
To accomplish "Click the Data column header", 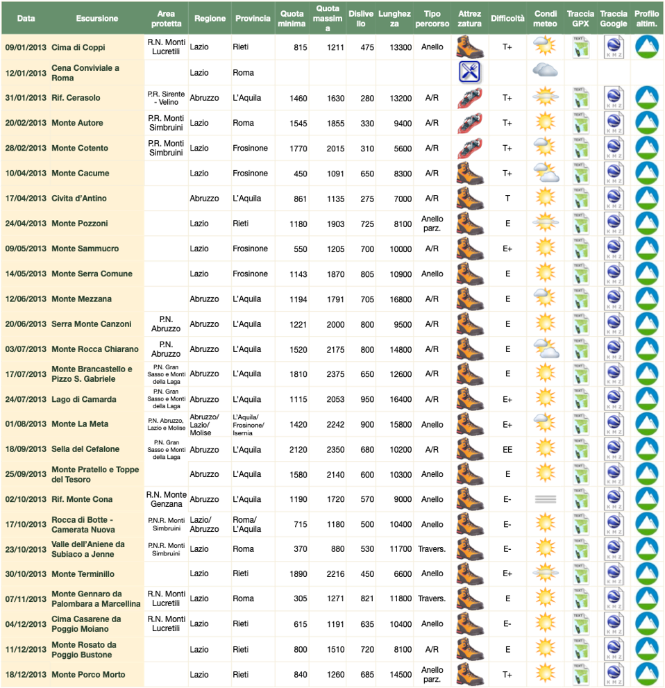I will coord(26,19).
